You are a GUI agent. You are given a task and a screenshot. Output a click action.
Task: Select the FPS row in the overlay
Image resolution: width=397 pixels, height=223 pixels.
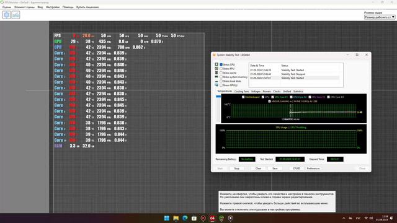120,36
